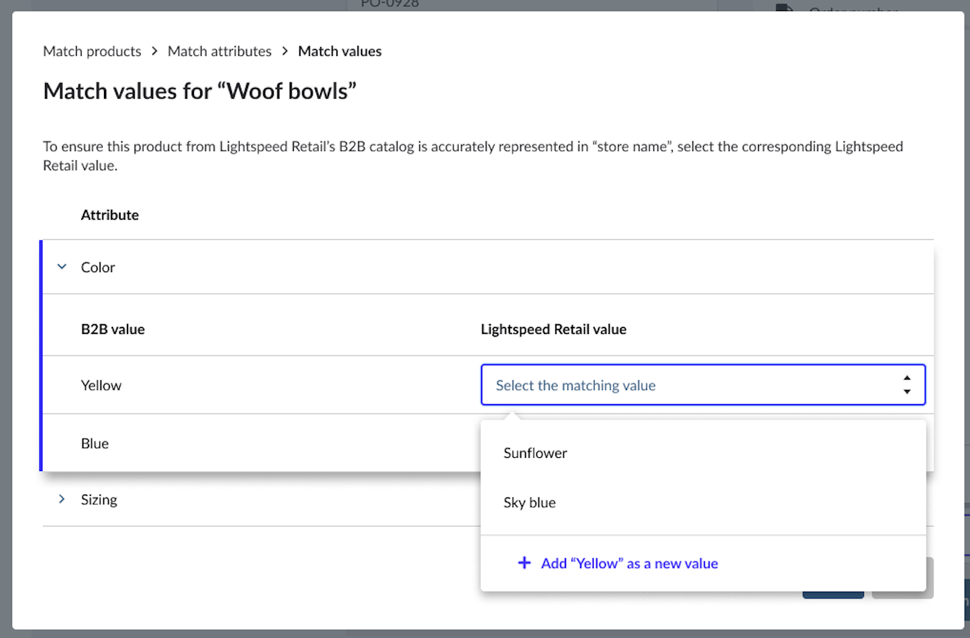
Task: Click the Blue B2B value row
Action: pyautogui.click(x=95, y=443)
